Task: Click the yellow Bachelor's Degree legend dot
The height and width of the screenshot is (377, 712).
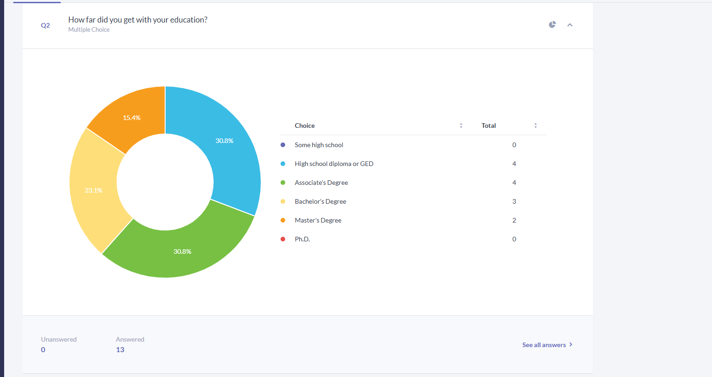Action: pos(283,201)
